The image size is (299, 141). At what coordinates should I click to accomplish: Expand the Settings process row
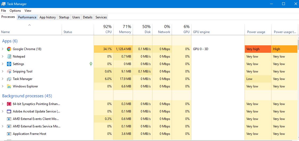click(x=3, y=64)
